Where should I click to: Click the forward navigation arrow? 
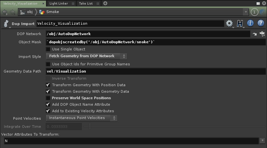[12, 12]
